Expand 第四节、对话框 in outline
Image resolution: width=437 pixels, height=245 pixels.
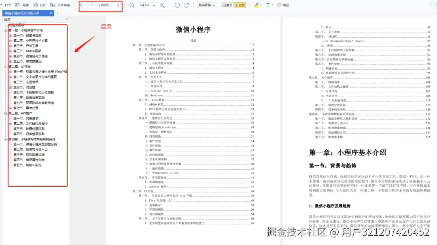[11, 87]
